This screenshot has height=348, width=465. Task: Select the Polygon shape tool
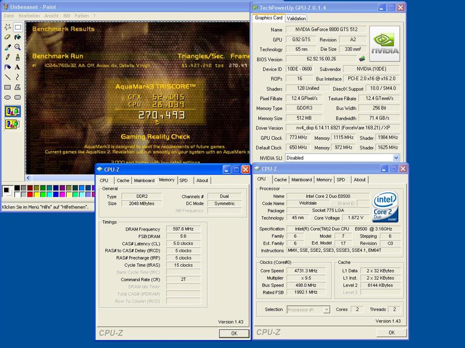click(x=18, y=87)
